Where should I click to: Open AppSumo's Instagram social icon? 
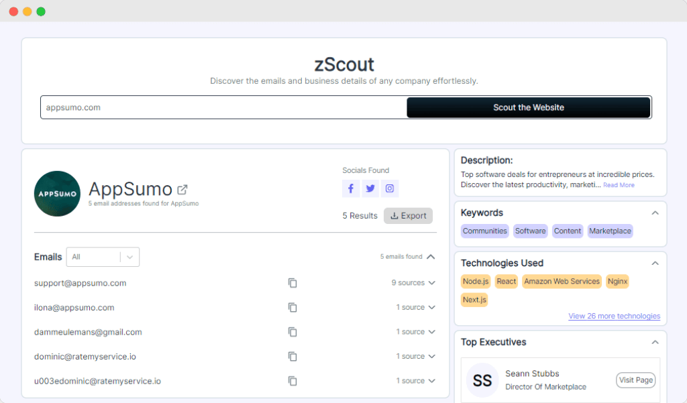click(390, 188)
